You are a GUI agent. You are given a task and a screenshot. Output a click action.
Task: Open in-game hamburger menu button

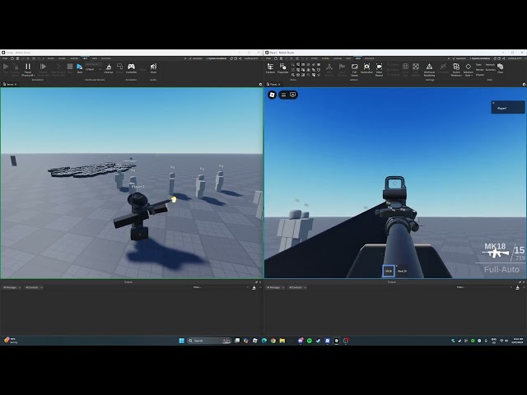pyautogui.click(x=283, y=95)
